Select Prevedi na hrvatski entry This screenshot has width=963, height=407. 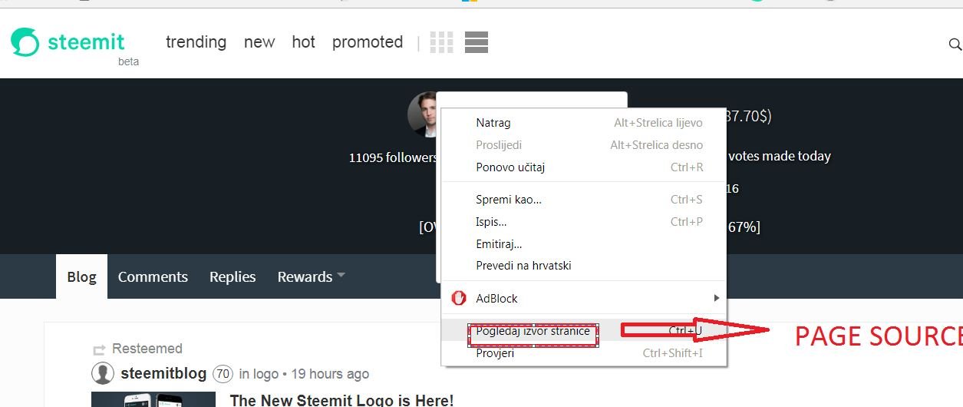[584, 266]
